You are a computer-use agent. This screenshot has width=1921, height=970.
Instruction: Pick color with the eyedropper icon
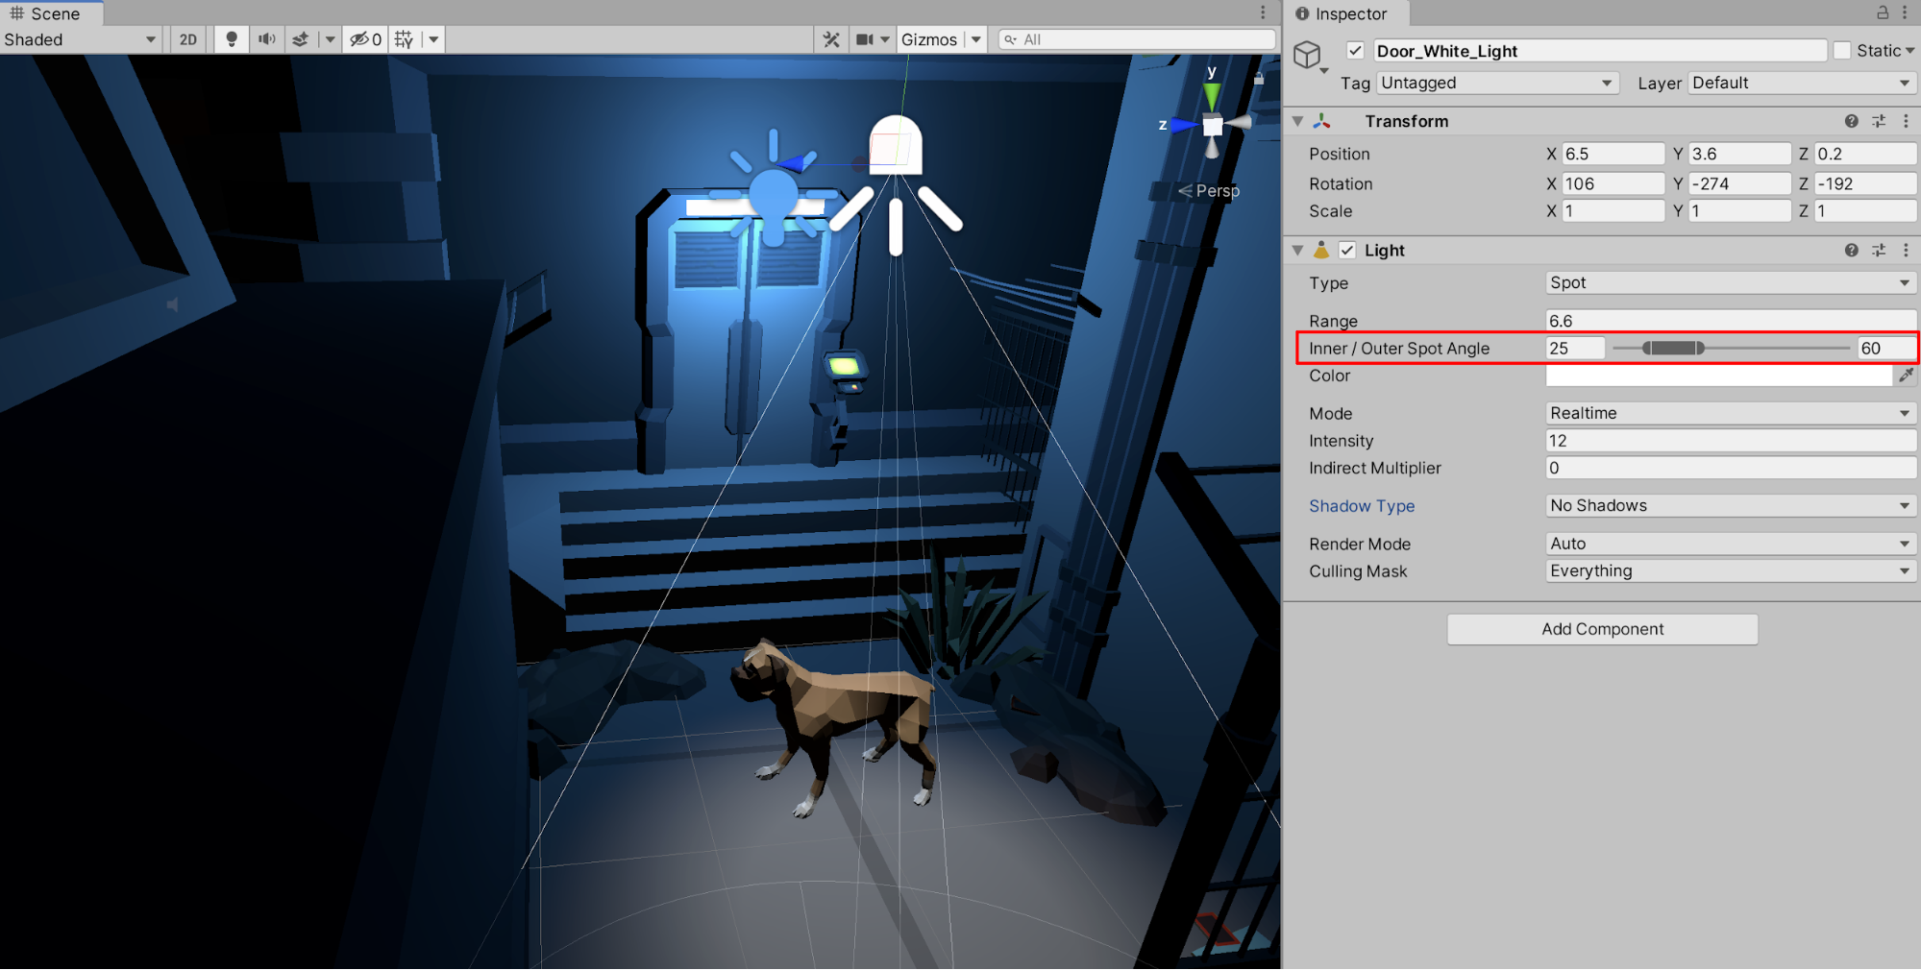(1907, 376)
